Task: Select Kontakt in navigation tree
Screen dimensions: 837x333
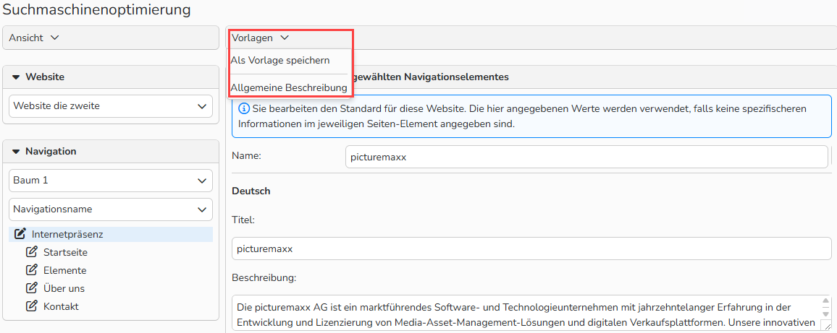Action: coord(61,306)
